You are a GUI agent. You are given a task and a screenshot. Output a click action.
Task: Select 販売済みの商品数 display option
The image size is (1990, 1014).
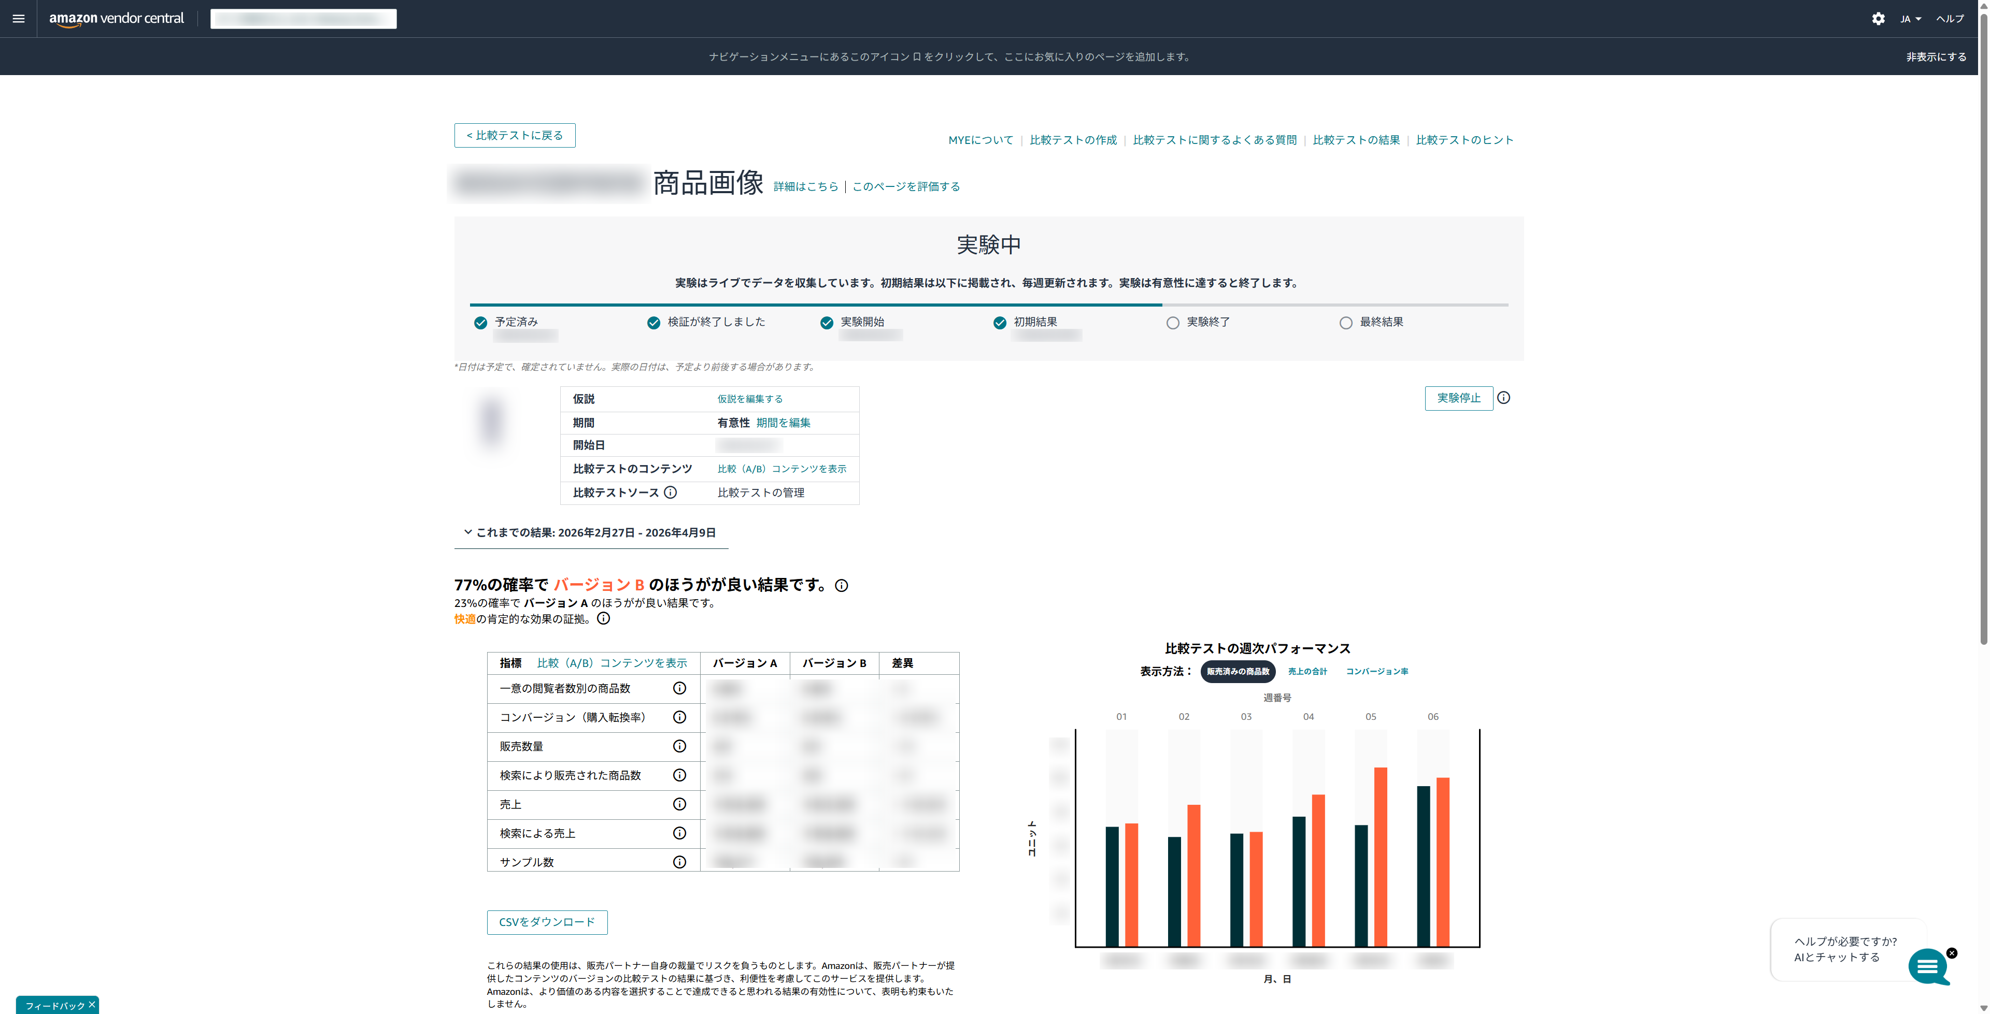point(1238,671)
